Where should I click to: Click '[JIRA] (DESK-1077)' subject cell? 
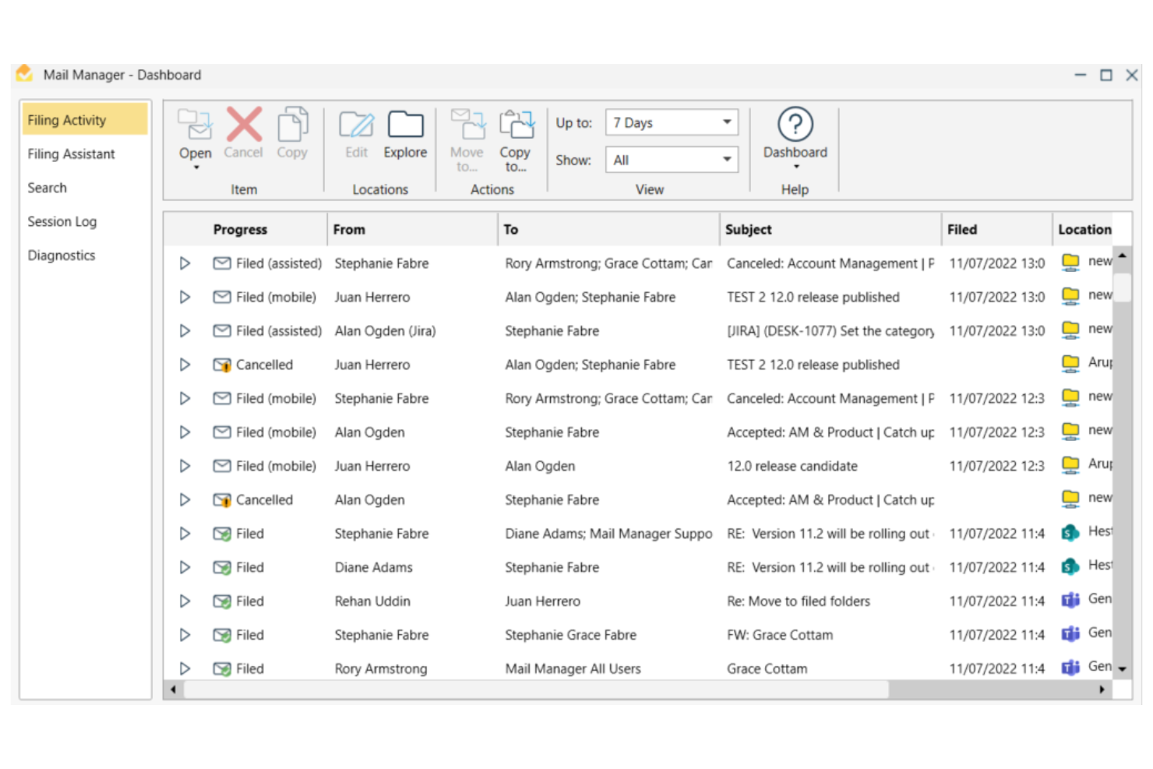pos(830,330)
